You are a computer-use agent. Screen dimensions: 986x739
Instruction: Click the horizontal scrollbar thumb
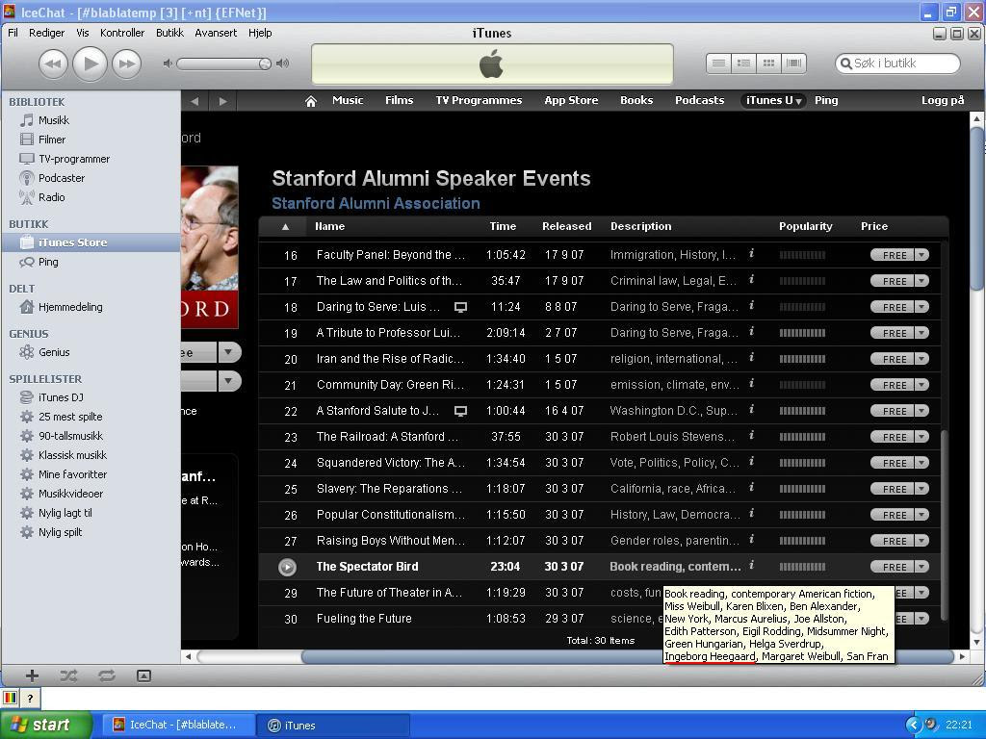click(628, 656)
